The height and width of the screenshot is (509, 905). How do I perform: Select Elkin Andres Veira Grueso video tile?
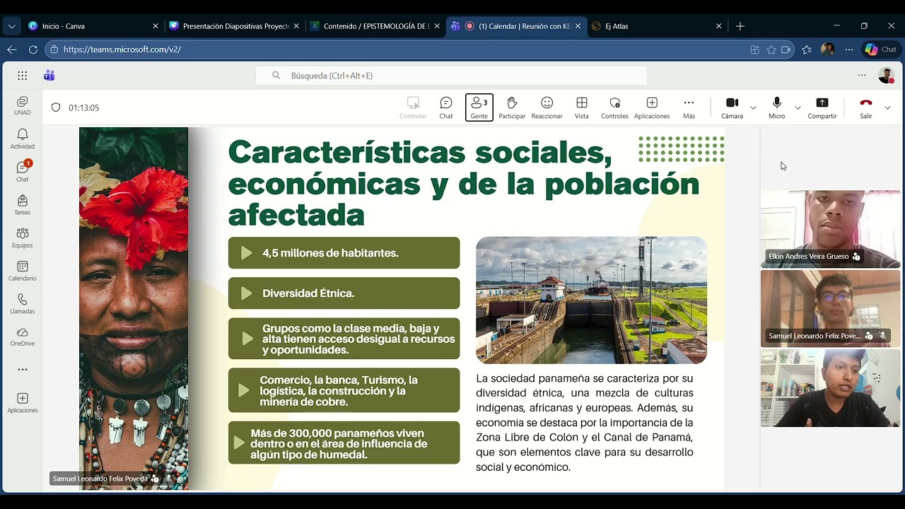830,229
